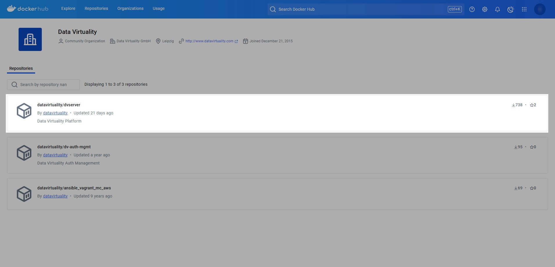Screen dimensions: 555x267
Task: Open the Usage navigation item
Action: coord(159,9)
